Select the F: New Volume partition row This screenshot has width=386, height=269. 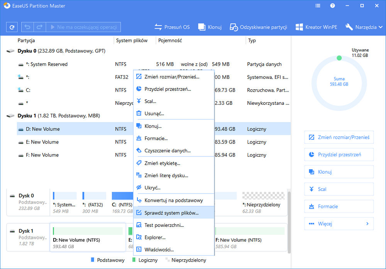point(154,155)
